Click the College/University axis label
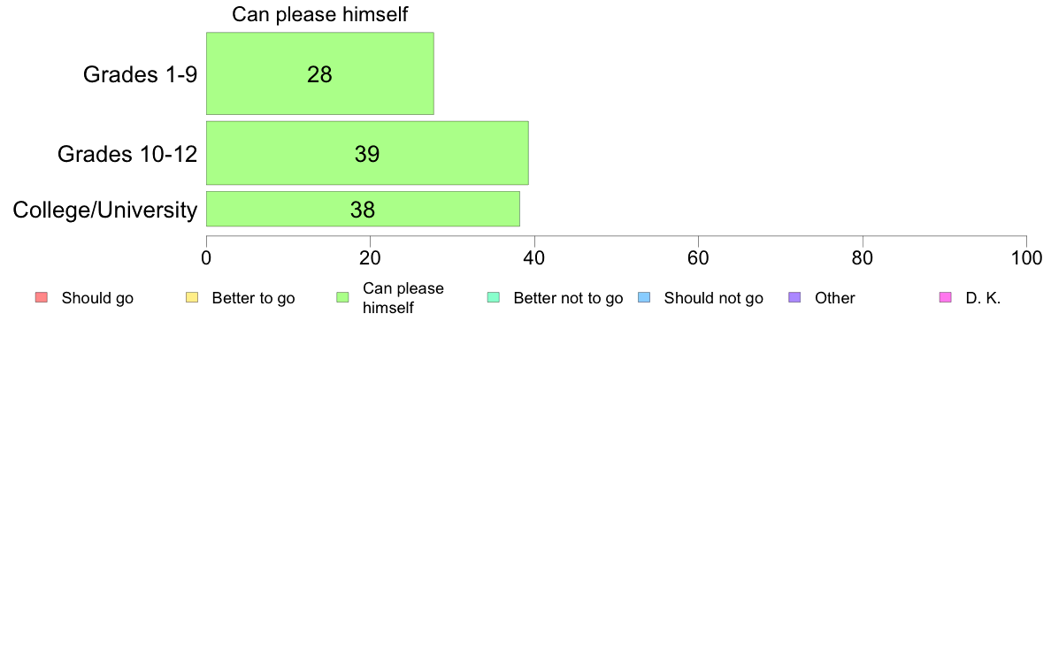 [x=105, y=210]
